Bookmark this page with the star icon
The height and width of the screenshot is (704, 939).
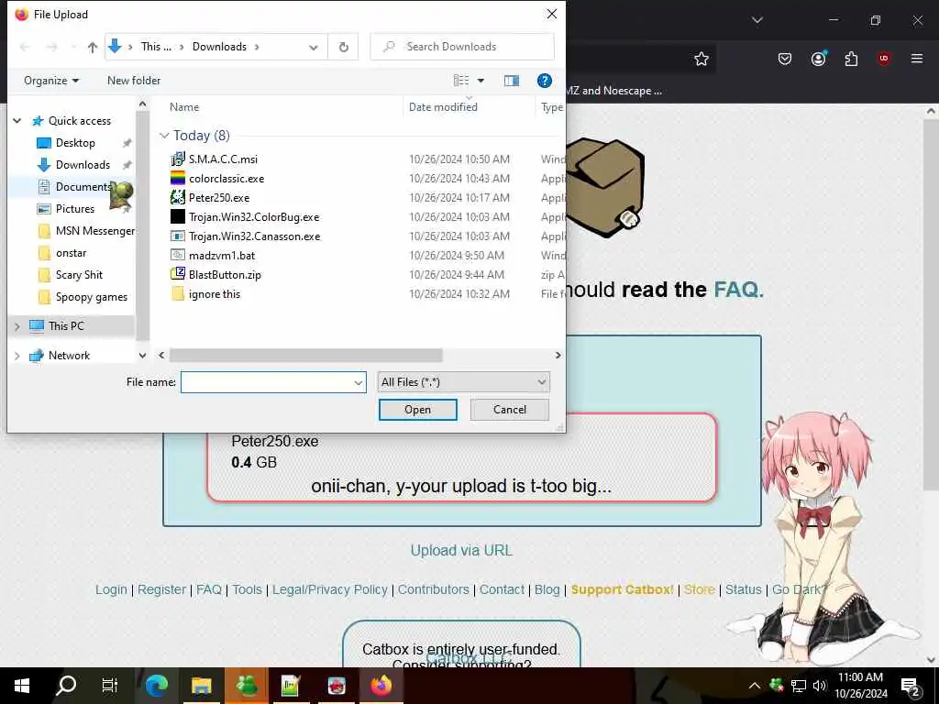click(x=701, y=59)
